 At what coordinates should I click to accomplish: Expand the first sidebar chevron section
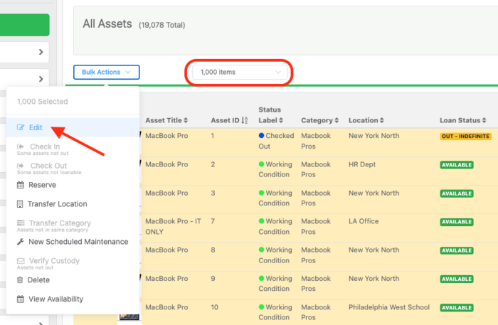[x=41, y=52]
